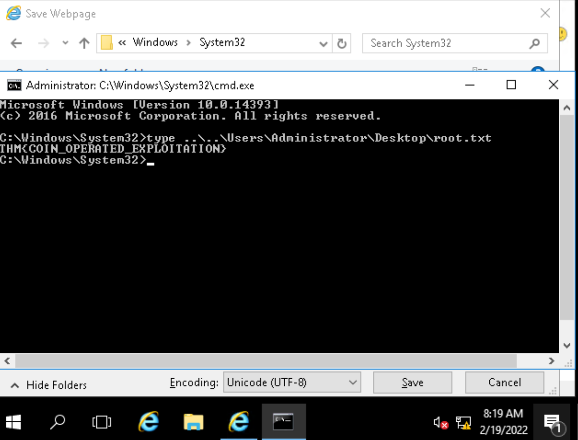Click the Windows breadcrumb in address bar
Image resolution: width=578 pixels, height=440 pixels.
tap(155, 43)
